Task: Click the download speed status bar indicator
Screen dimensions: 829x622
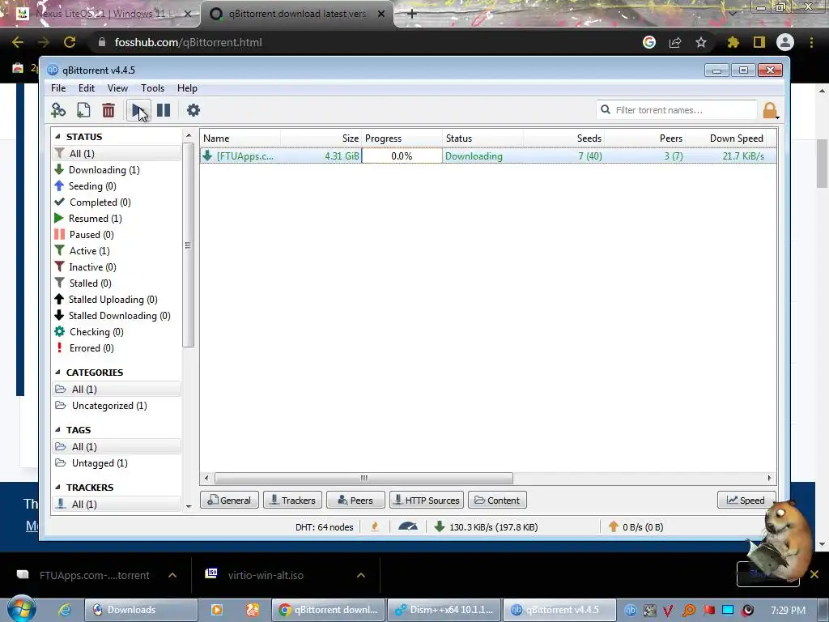Action: (x=487, y=527)
